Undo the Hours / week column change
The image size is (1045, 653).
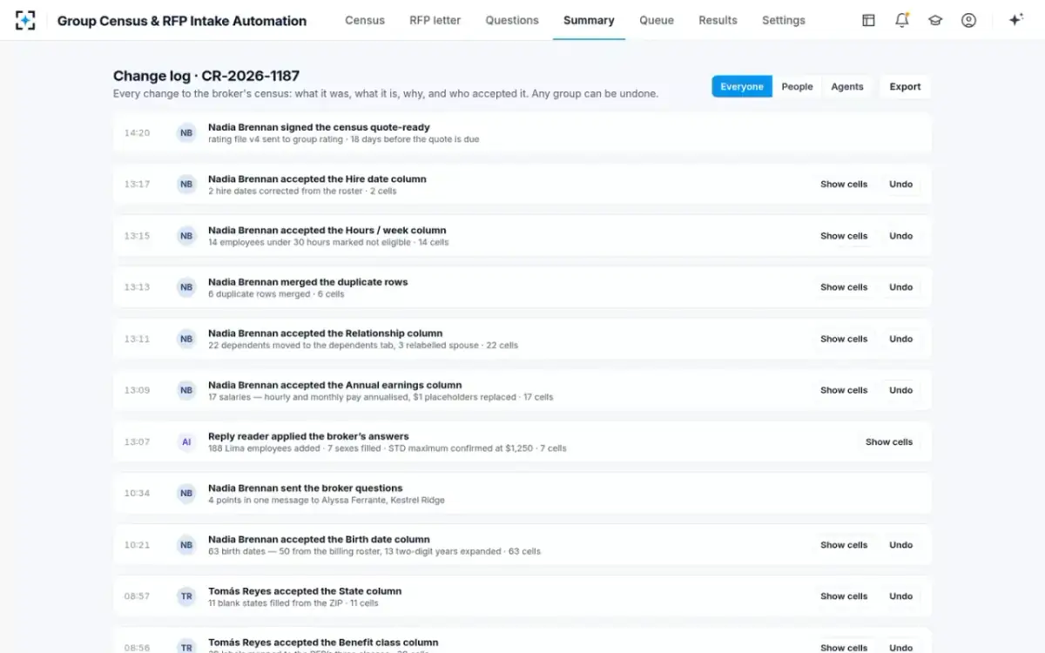[x=901, y=236]
